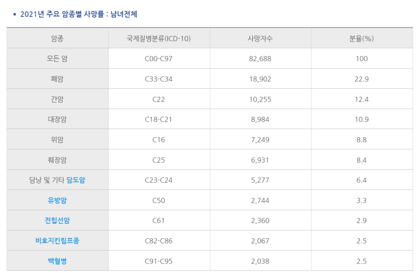418x273 pixels.
Task: Click the 12.4 percentage value
Action: (x=362, y=100)
